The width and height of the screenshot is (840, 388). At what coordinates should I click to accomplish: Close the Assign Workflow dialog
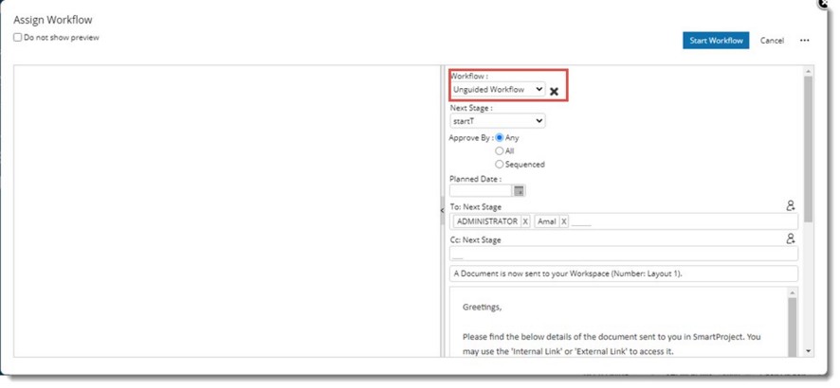(824, 3)
